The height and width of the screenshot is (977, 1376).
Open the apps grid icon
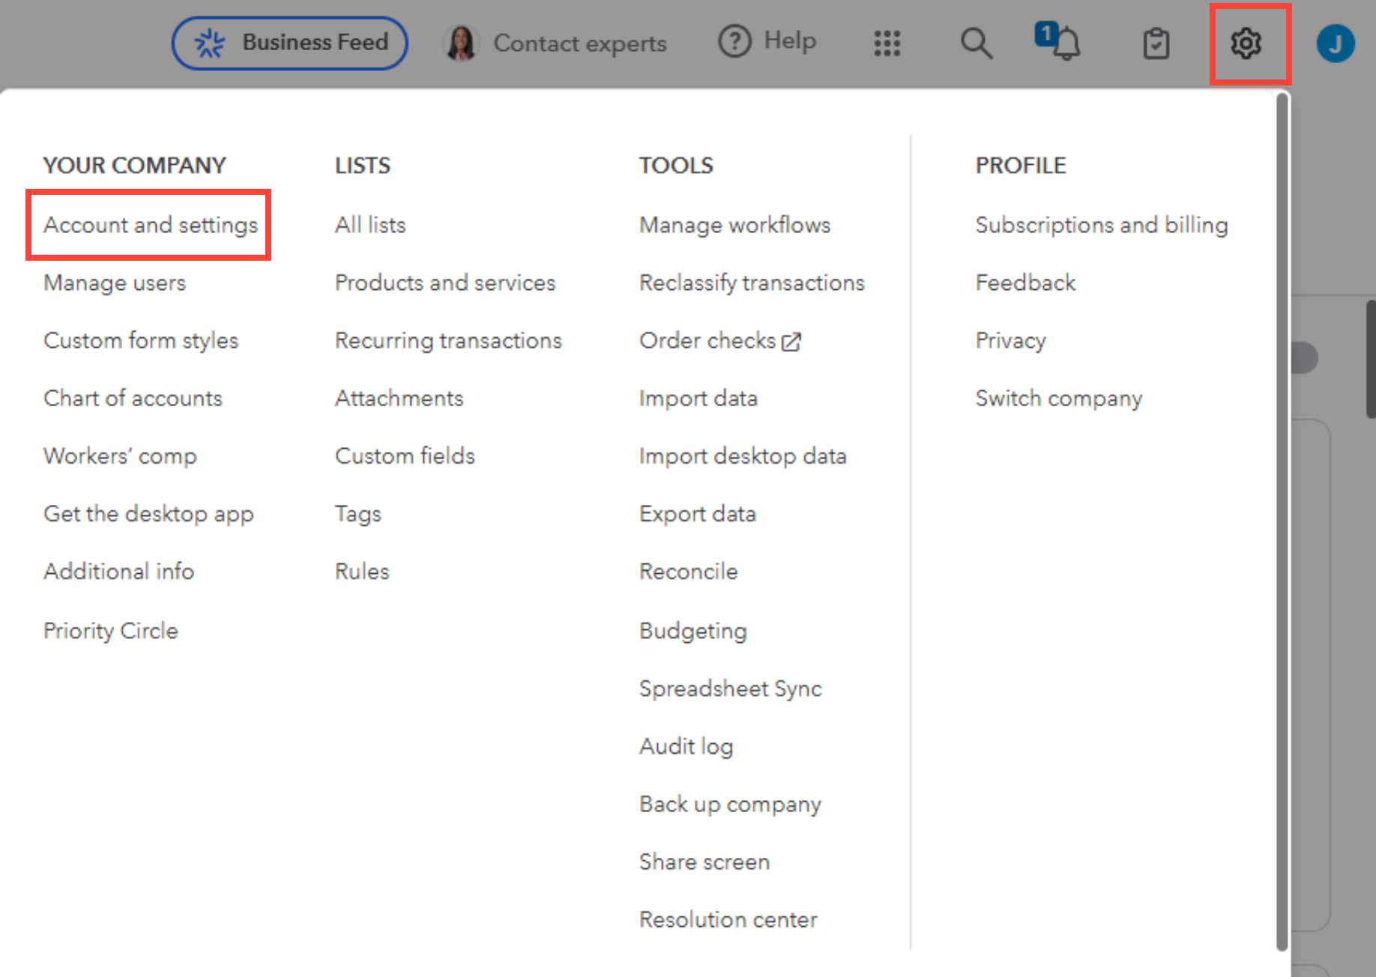pos(887,43)
